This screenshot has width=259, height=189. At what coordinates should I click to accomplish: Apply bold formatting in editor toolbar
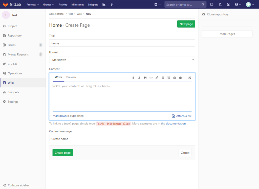click(133, 78)
